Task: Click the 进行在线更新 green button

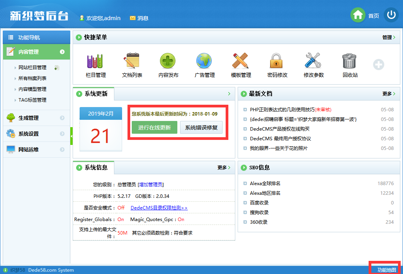Action: click(154, 128)
